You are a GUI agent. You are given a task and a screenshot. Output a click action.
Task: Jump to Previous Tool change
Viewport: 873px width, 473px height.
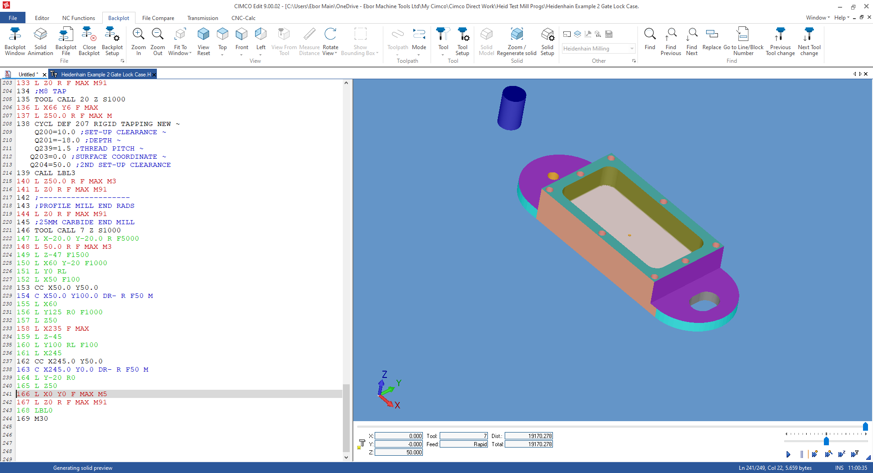pyautogui.click(x=780, y=41)
